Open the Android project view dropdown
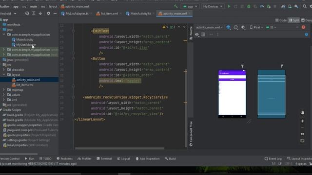Viewport: 312px width, 175px height. tap(8, 14)
